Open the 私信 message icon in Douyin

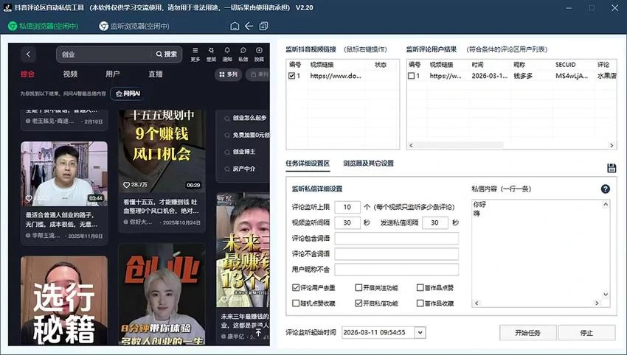(243, 54)
